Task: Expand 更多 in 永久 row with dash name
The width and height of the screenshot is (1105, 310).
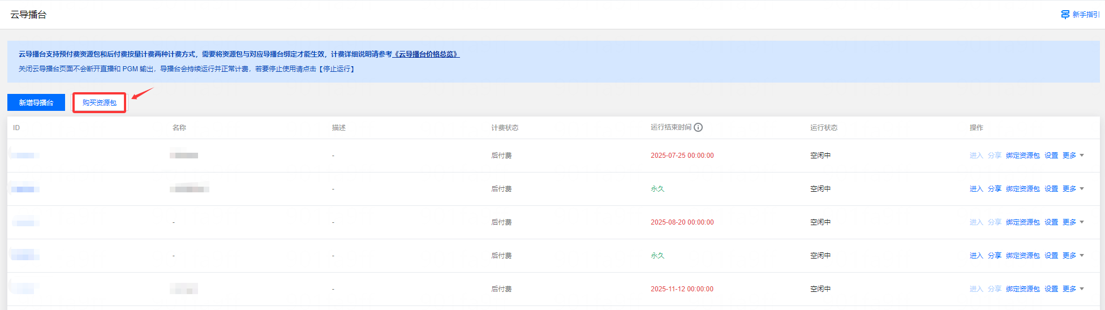Action: pos(1073,256)
